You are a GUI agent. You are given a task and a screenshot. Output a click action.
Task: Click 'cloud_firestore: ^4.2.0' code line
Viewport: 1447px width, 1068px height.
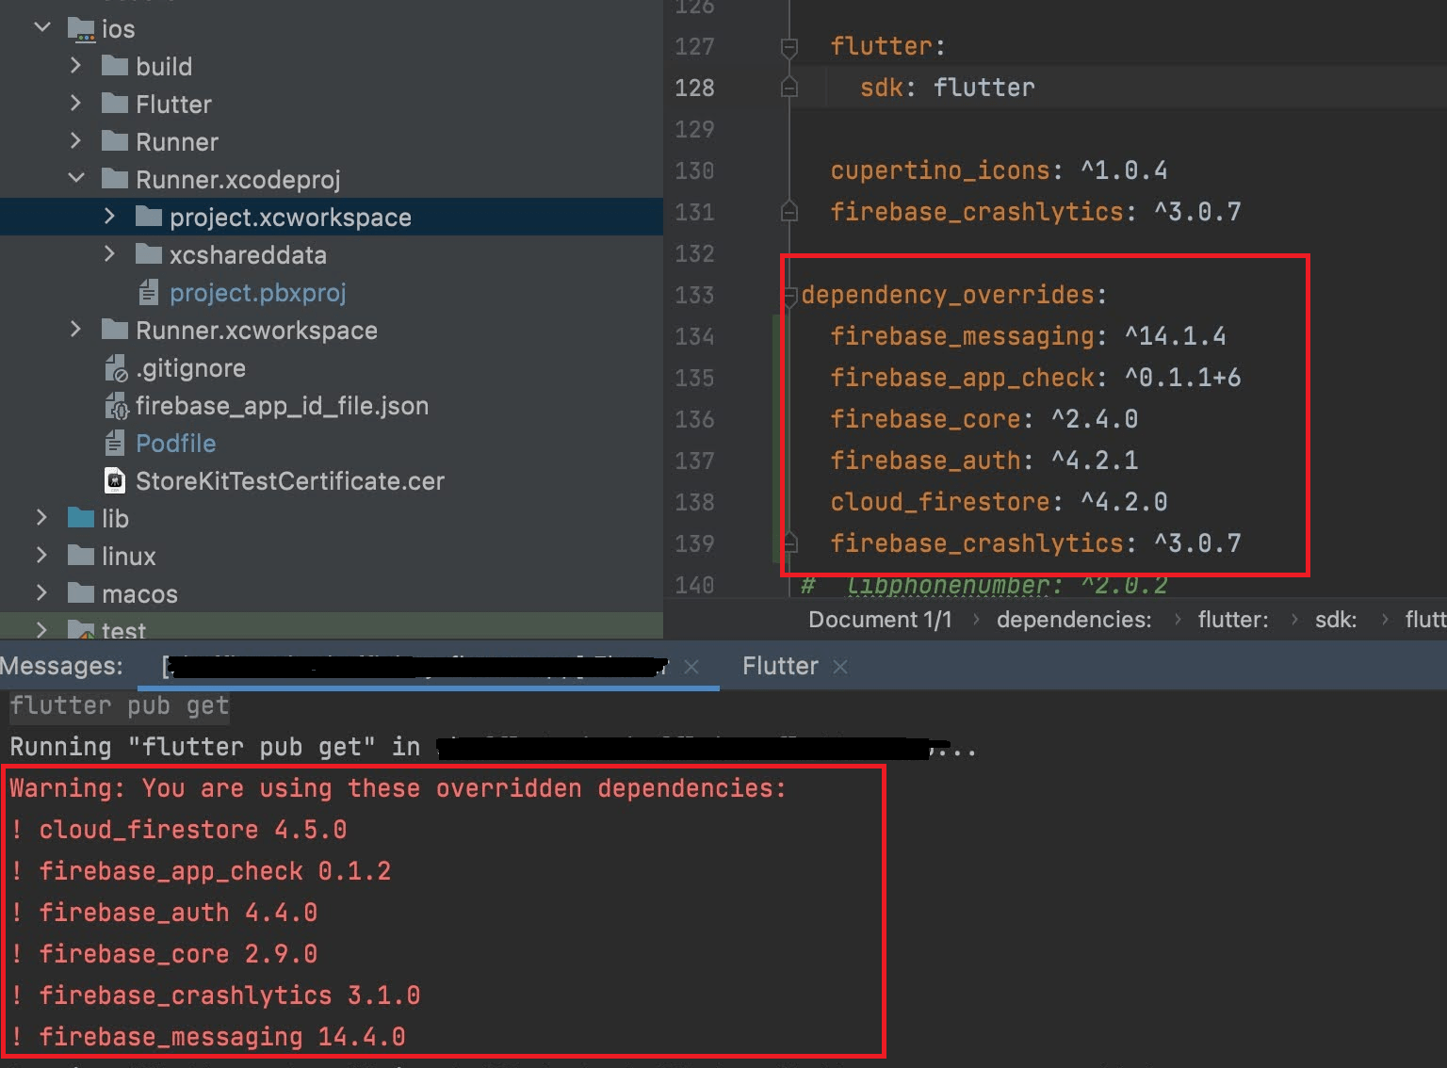click(x=999, y=502)
